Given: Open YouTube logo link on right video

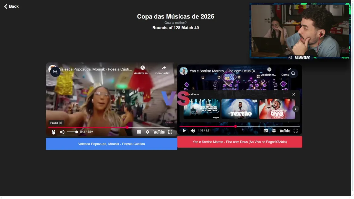Looking at the screenshot, I should coord(285,131).
